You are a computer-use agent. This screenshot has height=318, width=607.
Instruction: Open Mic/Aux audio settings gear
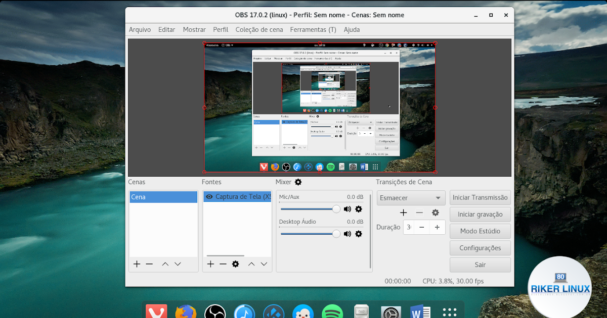[x=359, y=209]
